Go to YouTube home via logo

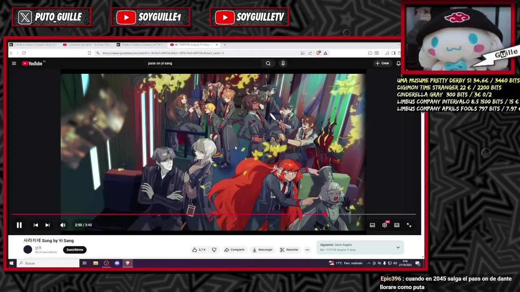coord(32,63)
